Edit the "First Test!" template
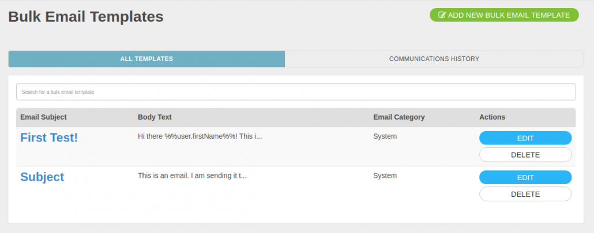 tap(525, 138)
